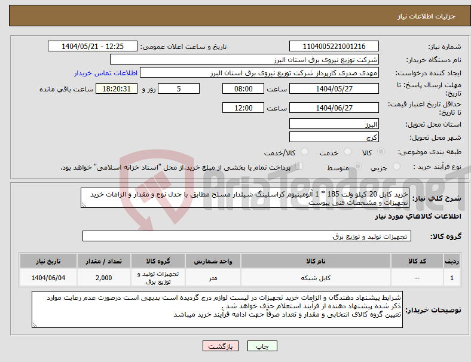This screenshot has width=471, height=362.
Task: Select the جزیی purchase type radio
Action: pyautogui.click(x=396, y=167)
